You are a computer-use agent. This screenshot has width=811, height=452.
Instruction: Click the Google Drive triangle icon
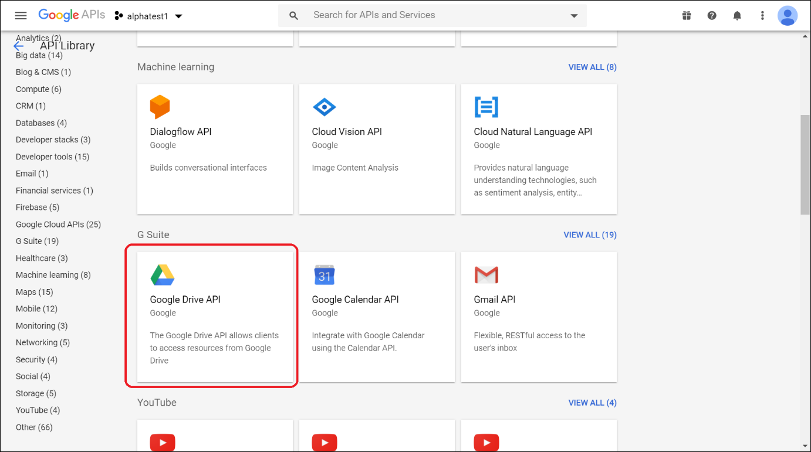pos(162,275)
